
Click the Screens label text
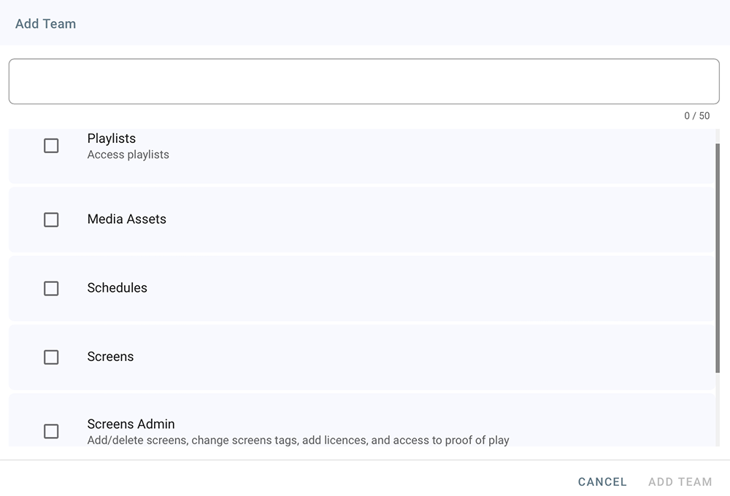coord(110,357)
